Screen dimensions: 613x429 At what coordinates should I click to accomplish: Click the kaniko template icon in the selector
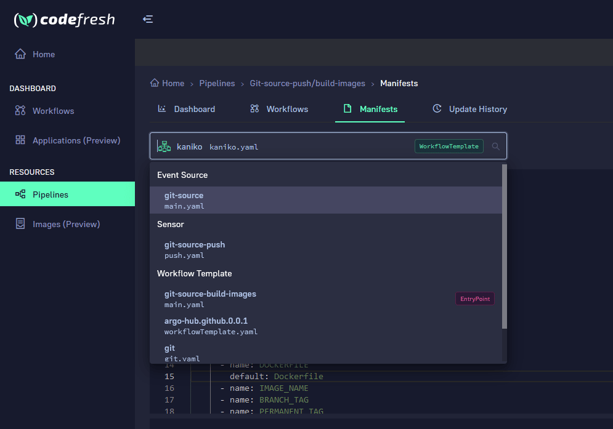[164, 146]
